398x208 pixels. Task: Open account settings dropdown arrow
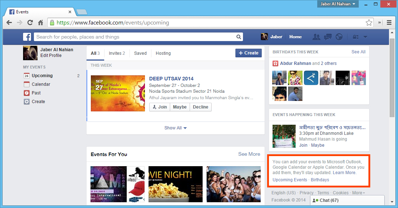(x=365, y=37)
